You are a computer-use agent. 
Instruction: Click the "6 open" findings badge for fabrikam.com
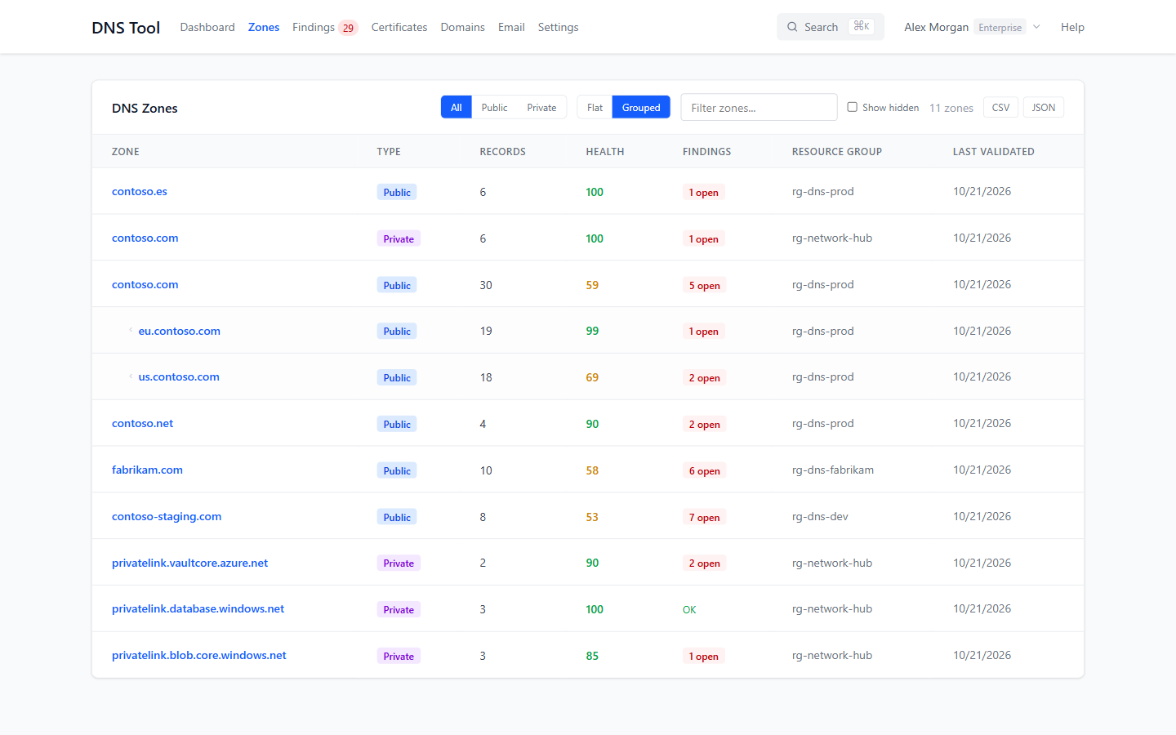pyautogui.click(x=705, y=470)
